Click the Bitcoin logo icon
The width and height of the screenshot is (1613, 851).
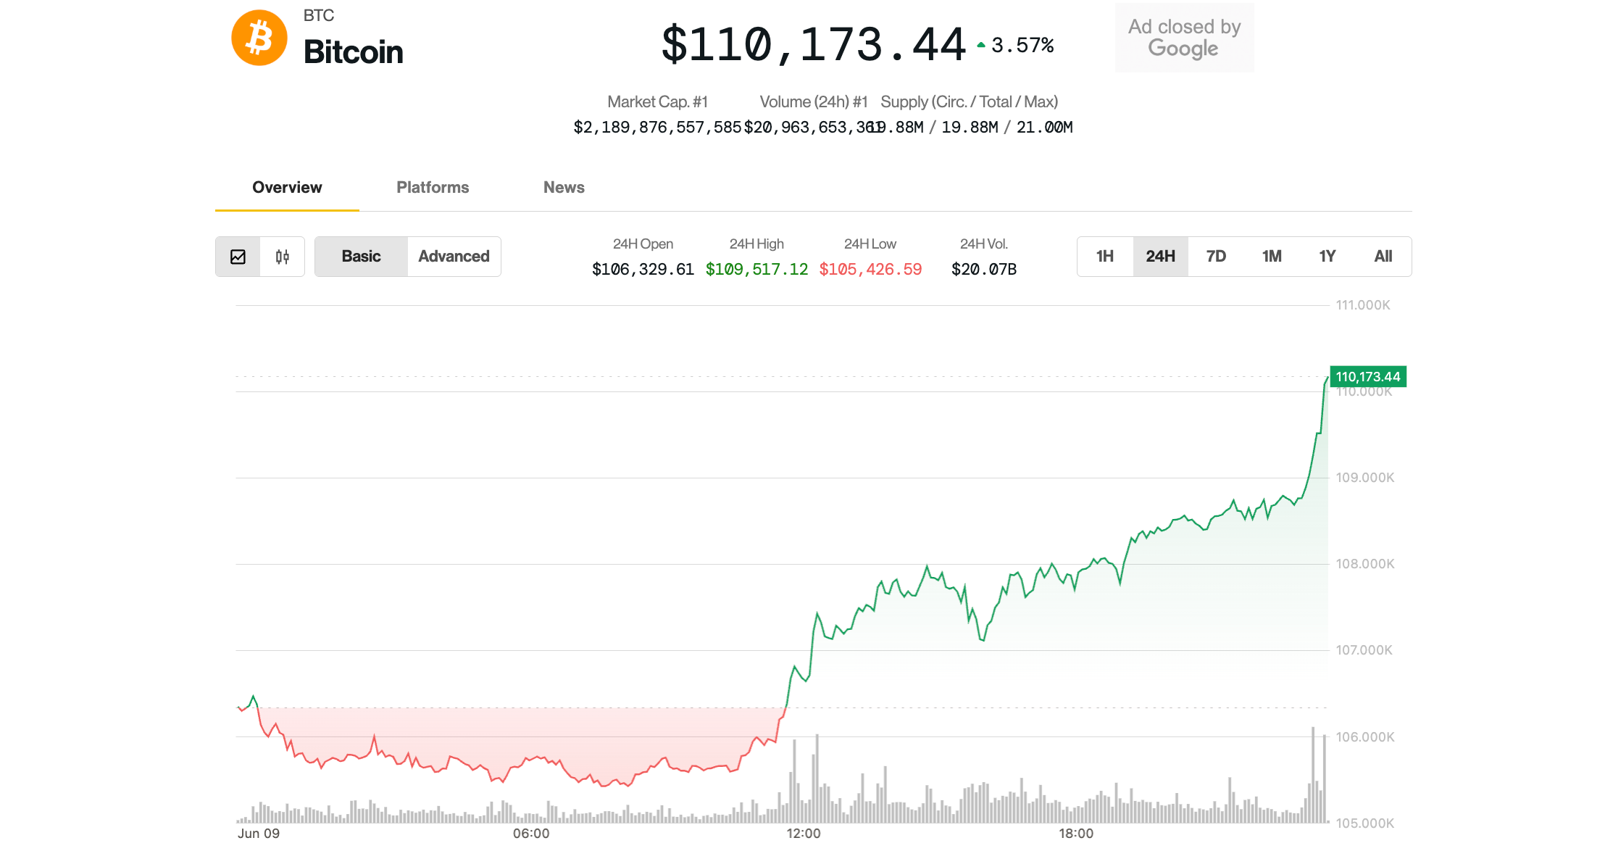pos(259,38)
